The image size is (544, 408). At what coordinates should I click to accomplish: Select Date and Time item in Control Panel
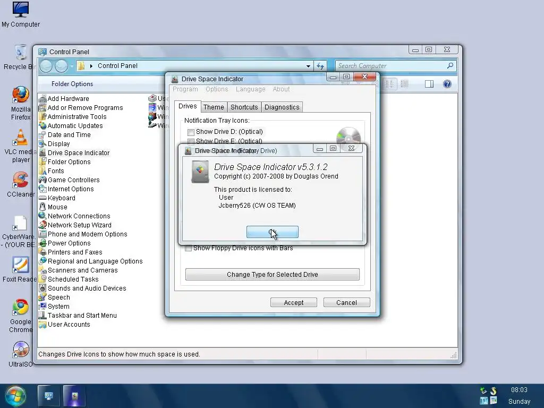(64, 134)
